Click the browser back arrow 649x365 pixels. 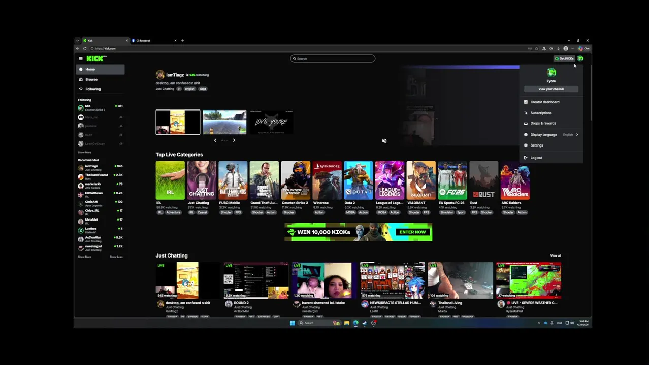point(78,49)
